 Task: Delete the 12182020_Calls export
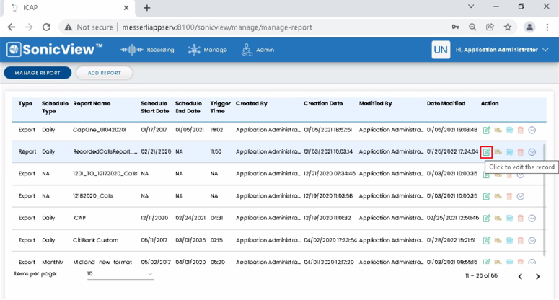click(x=509, y=196)
